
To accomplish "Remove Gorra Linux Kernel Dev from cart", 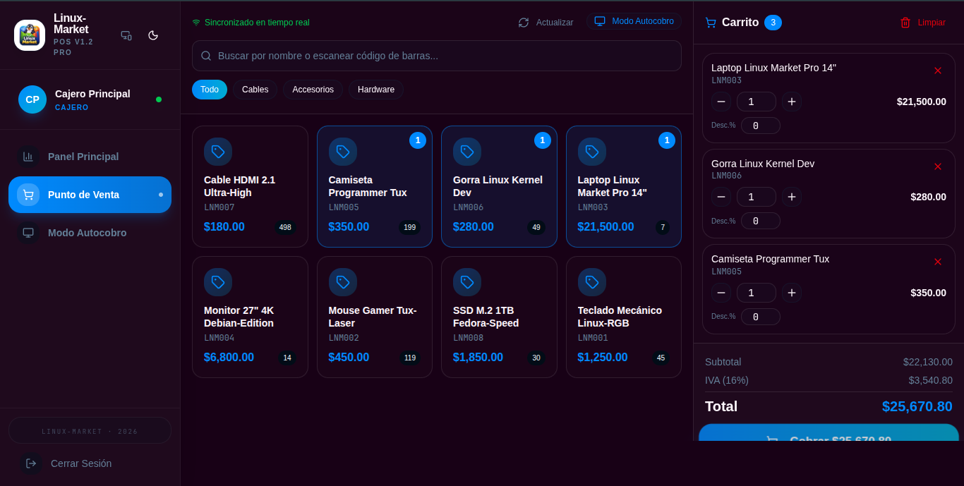I will pos(938,166).
